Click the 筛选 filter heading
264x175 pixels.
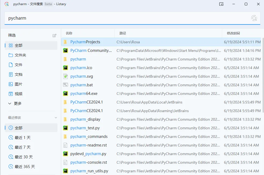(12, 35)
